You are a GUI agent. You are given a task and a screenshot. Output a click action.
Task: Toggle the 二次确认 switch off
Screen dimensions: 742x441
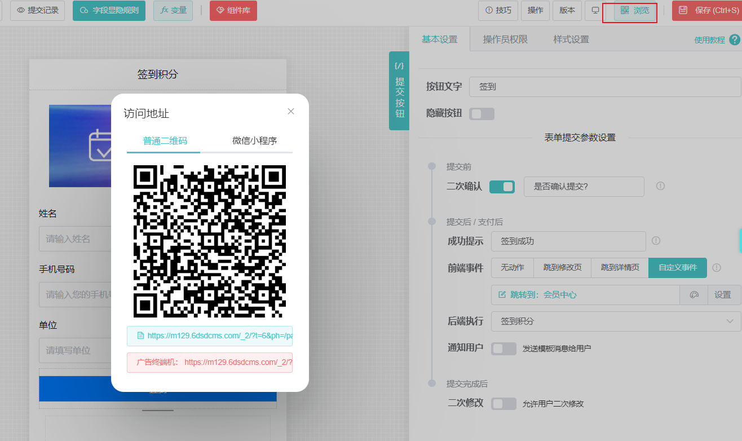pos(502,187)
